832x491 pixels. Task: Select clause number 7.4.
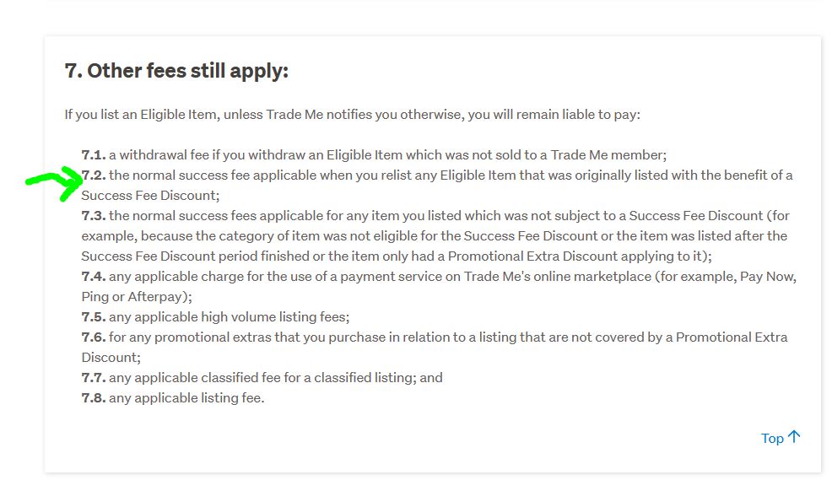tap(93, 277)
